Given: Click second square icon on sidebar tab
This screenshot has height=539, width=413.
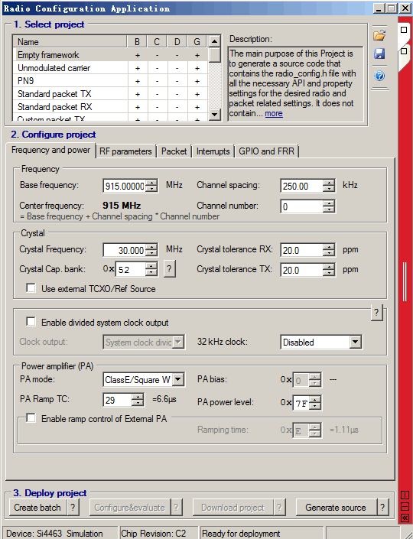Looking at the screenshot, I should (404, 51).
